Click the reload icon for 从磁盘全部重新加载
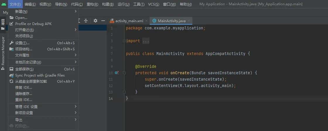 (x=11, y=81)
